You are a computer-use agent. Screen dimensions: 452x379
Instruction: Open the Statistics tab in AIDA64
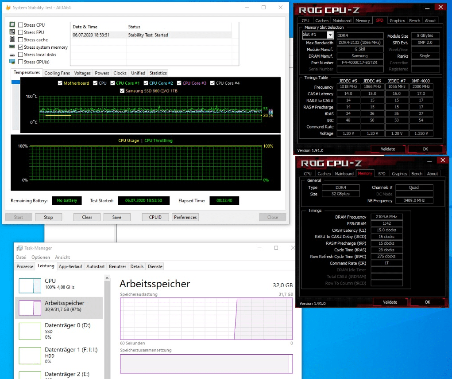158,73
